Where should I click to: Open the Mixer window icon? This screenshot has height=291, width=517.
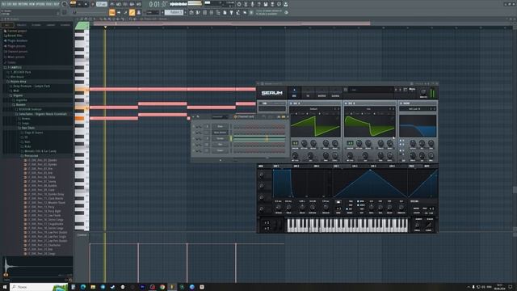[x=212, y=12]
